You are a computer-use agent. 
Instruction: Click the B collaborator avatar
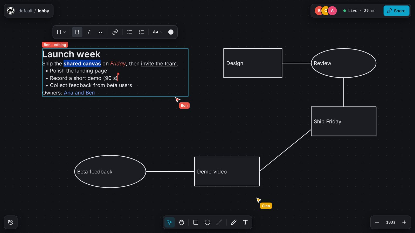pos(319,11)
